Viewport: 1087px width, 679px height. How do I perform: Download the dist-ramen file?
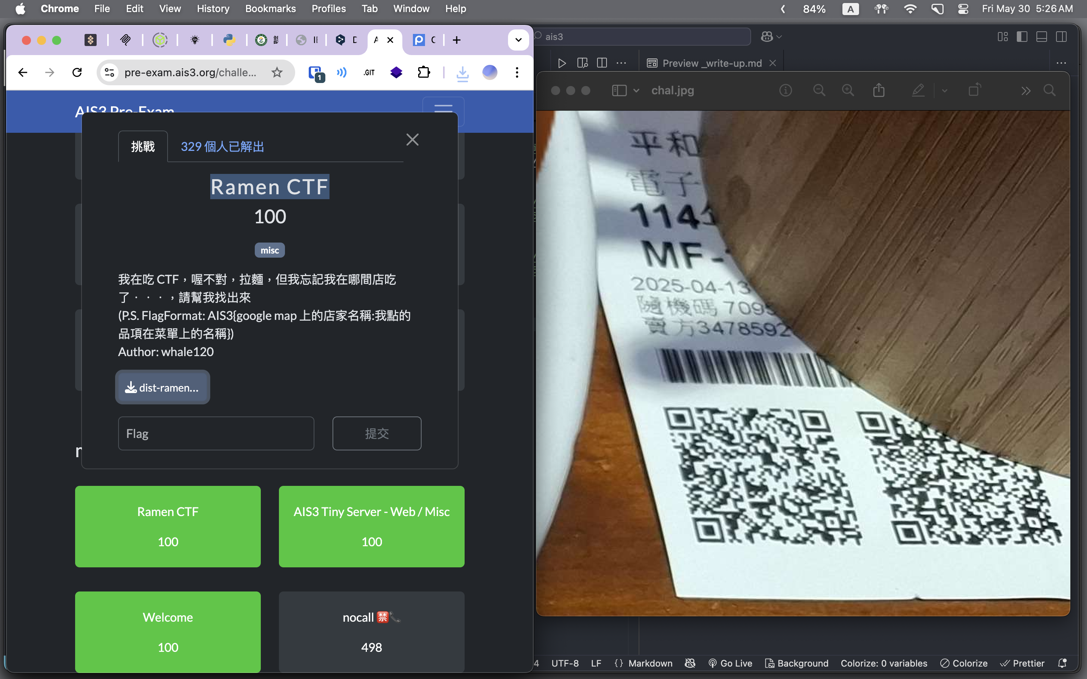click(x=162, y=387)
